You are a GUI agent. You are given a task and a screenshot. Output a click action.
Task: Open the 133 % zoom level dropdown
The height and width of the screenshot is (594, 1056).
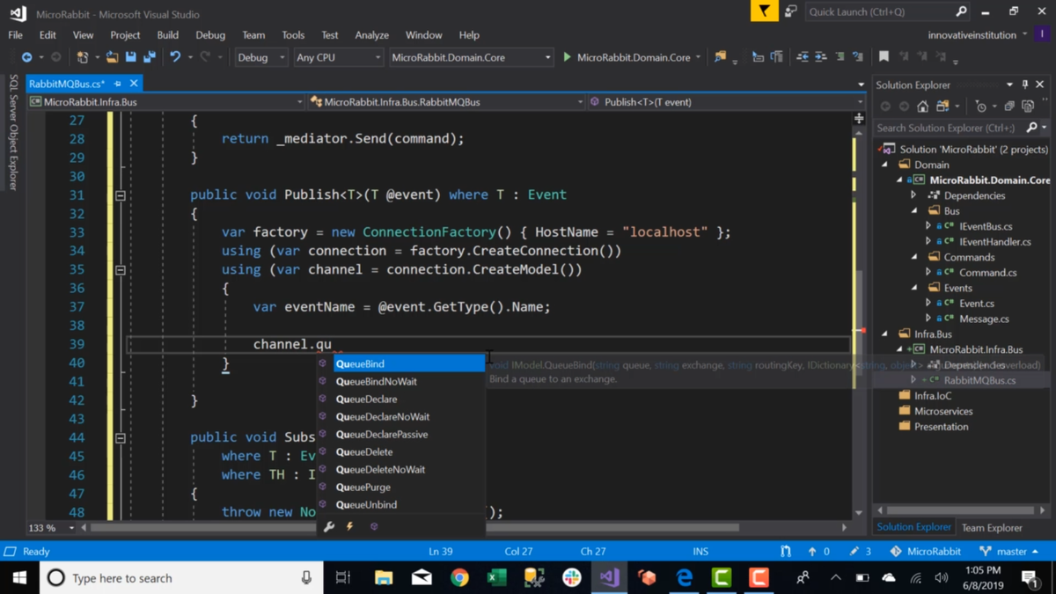(71, 528)
